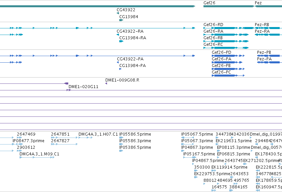Select EST feature 2647827
282x192 pixels.
[x=64, y=144]
